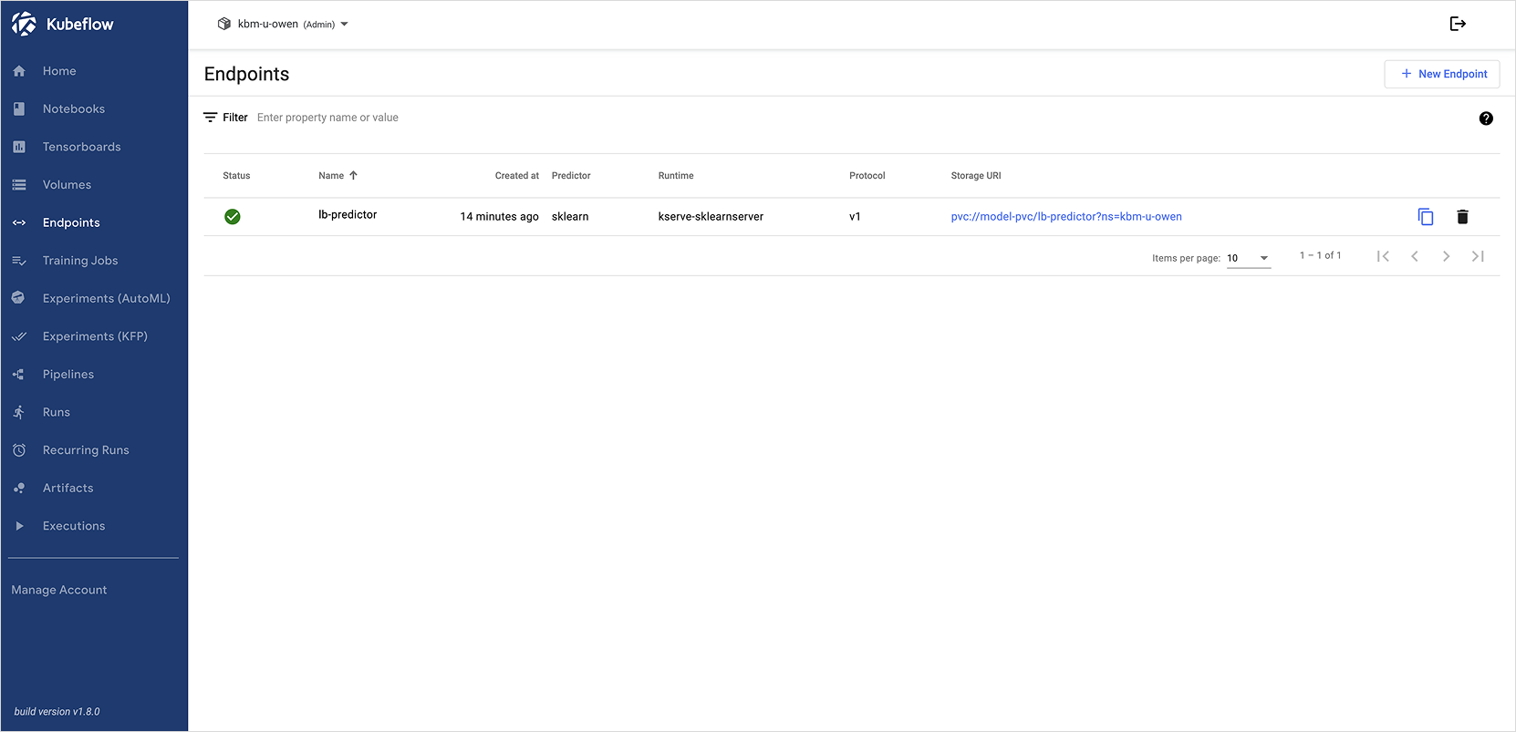Click the Predictor column header
The image size is (1516, 732).
(x=571, y=176)
